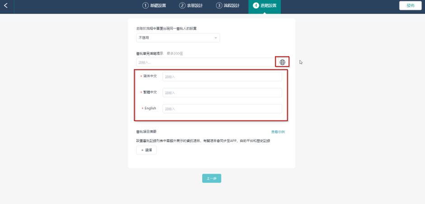This screenshot has height=204, width=425.
Task: Go to step 1 基礎設置 tab
Action: tap(154, 6)
